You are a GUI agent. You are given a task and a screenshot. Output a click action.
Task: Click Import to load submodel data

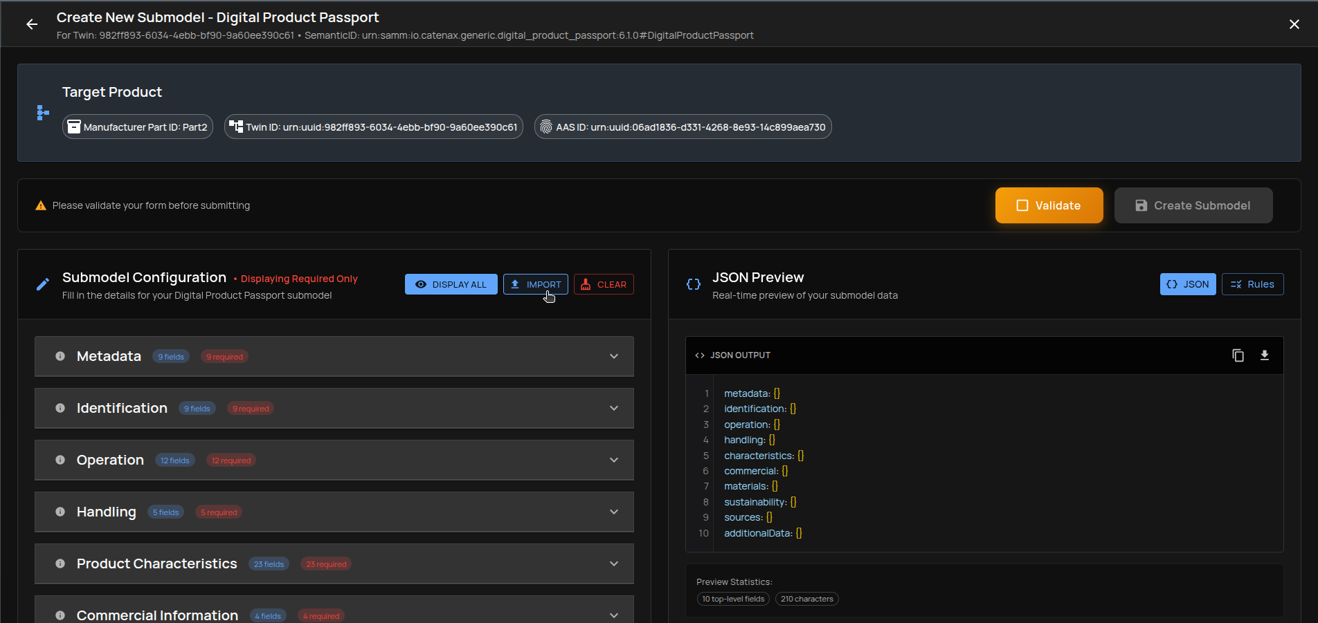pyautogui.click(x=535, y=284)
